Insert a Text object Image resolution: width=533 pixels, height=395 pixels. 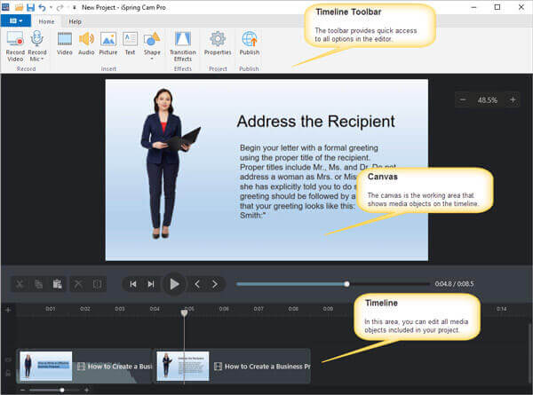tap(130, 43)
